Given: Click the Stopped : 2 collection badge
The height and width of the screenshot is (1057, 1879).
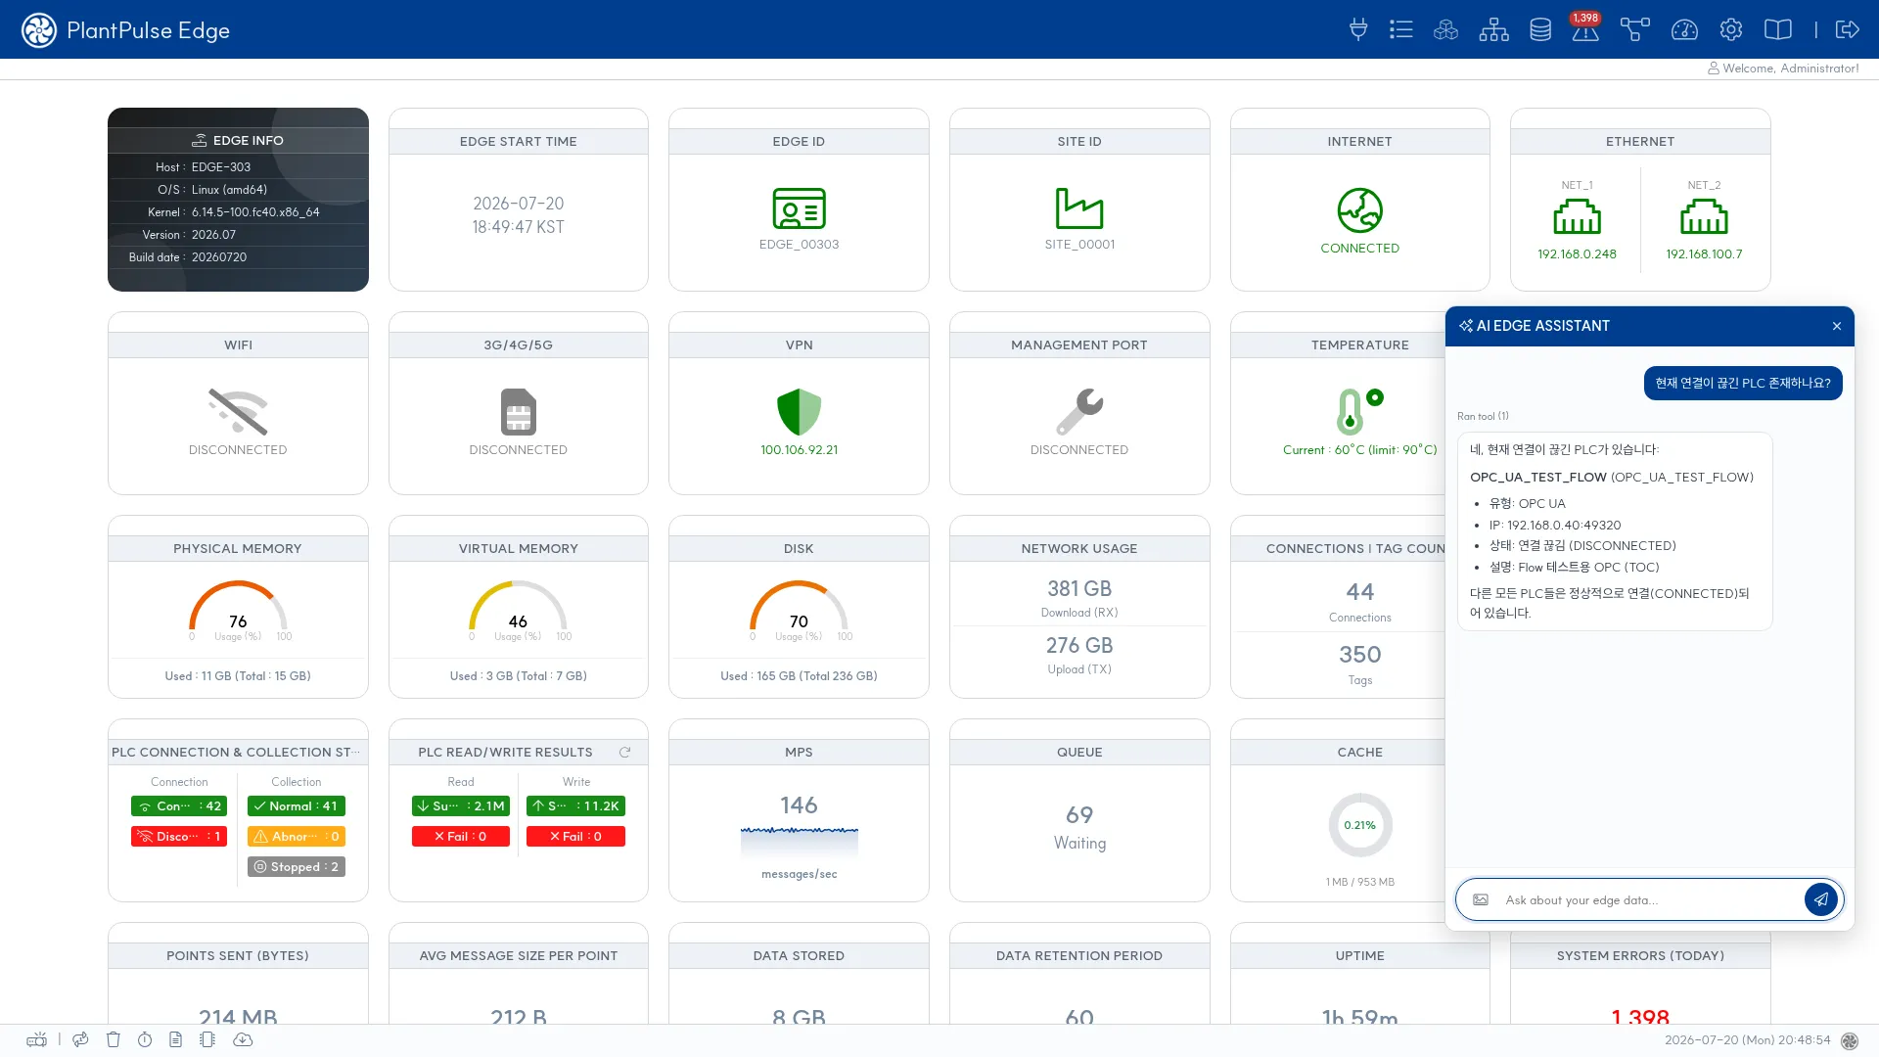Looking at the screenshot, I should (x=296, y=867).
